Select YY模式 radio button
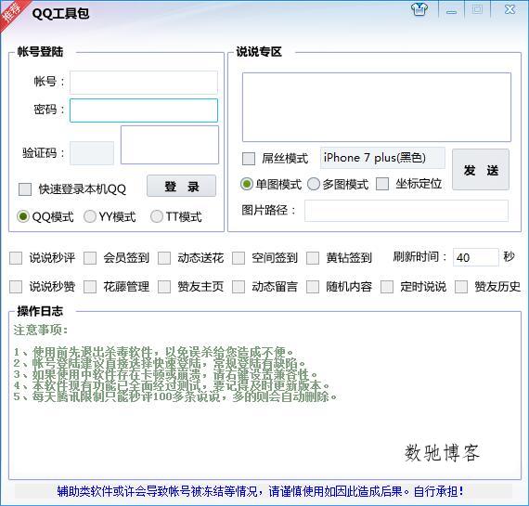This screenshot has height=506, width=529. (90, 216)
